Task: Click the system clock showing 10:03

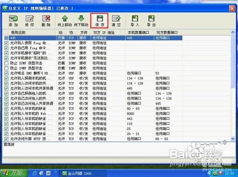Action: (x=229, y=173)
